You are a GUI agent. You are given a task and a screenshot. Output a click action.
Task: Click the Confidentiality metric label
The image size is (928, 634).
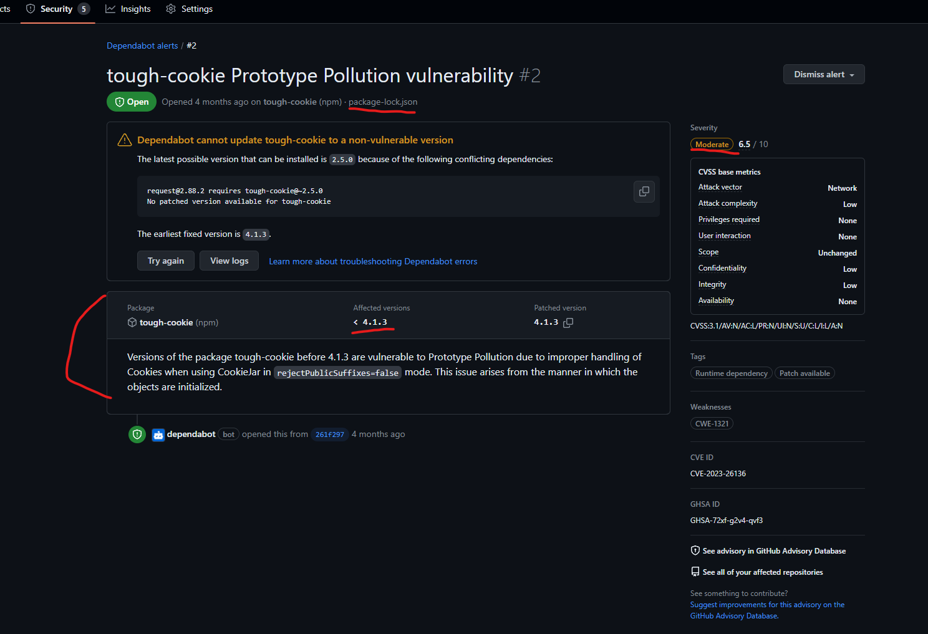[722, 268]
